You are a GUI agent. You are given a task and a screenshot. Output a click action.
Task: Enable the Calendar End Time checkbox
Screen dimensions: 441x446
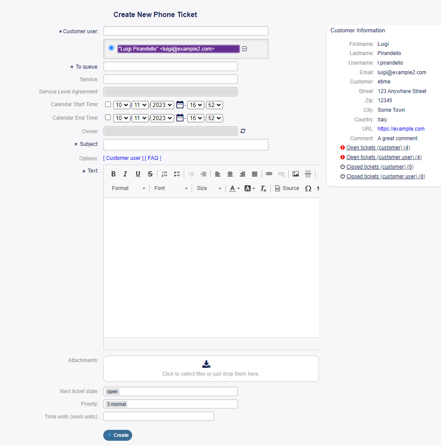click(108, 118)
